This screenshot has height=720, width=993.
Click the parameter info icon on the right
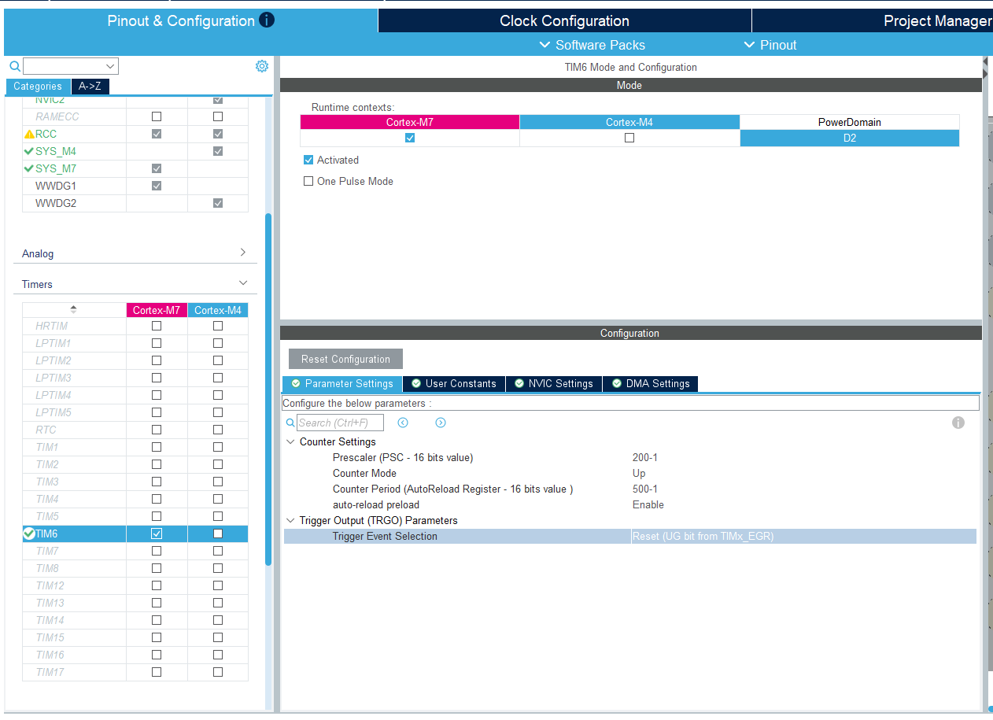click(958, 423)
